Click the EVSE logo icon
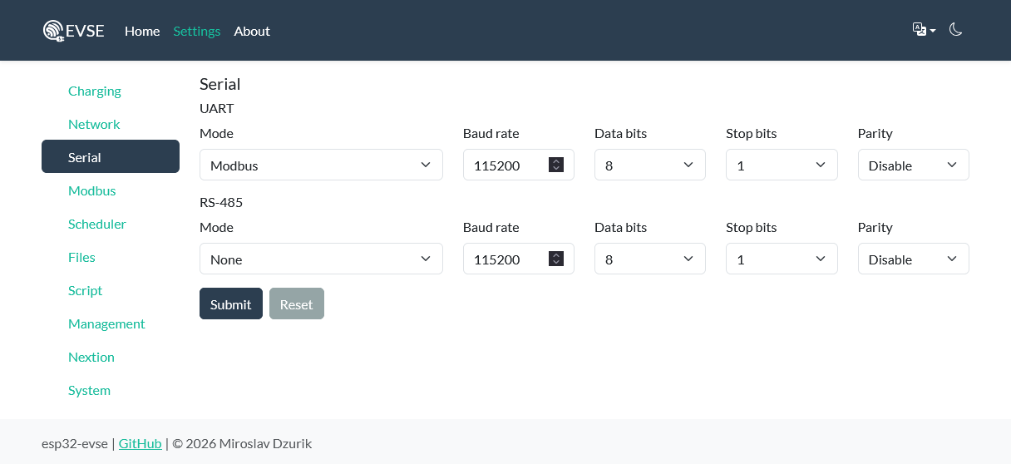Screen dimensions: 1011x464 point(54,31)
